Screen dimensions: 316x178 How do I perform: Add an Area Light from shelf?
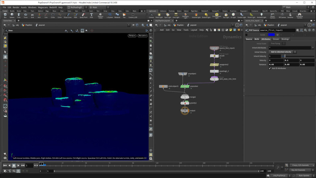click(176, 15)
